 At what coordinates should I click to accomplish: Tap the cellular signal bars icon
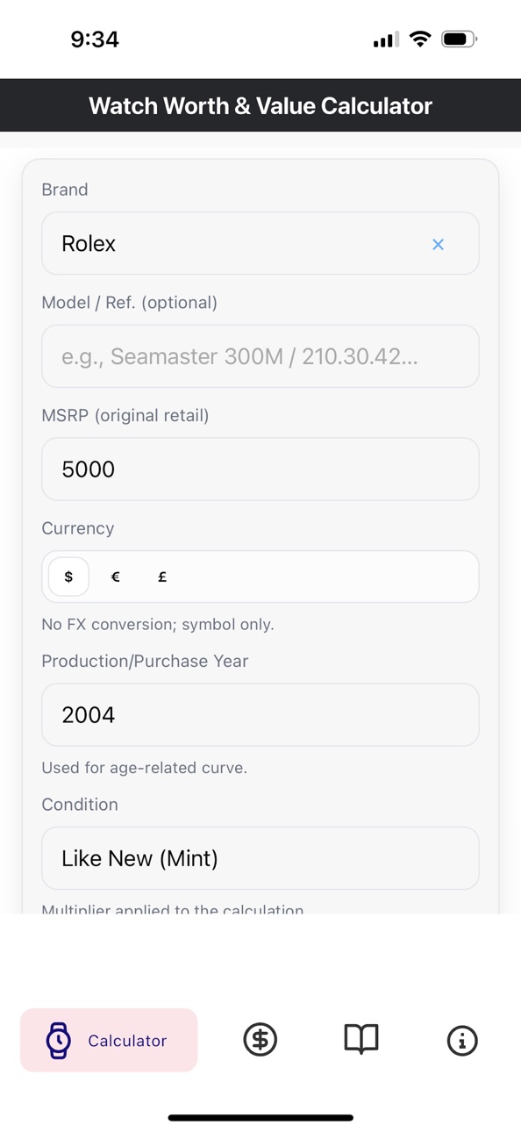click(386, 39)
